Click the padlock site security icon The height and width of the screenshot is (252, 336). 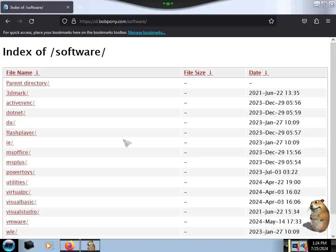pos(74,21)
